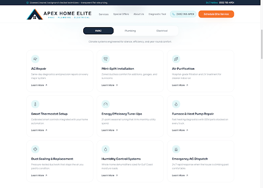Image resolution: width=263 pixels, height=188 pixels.
Task: Click the Air Purification sparkle icon
Action: point(176,59)
